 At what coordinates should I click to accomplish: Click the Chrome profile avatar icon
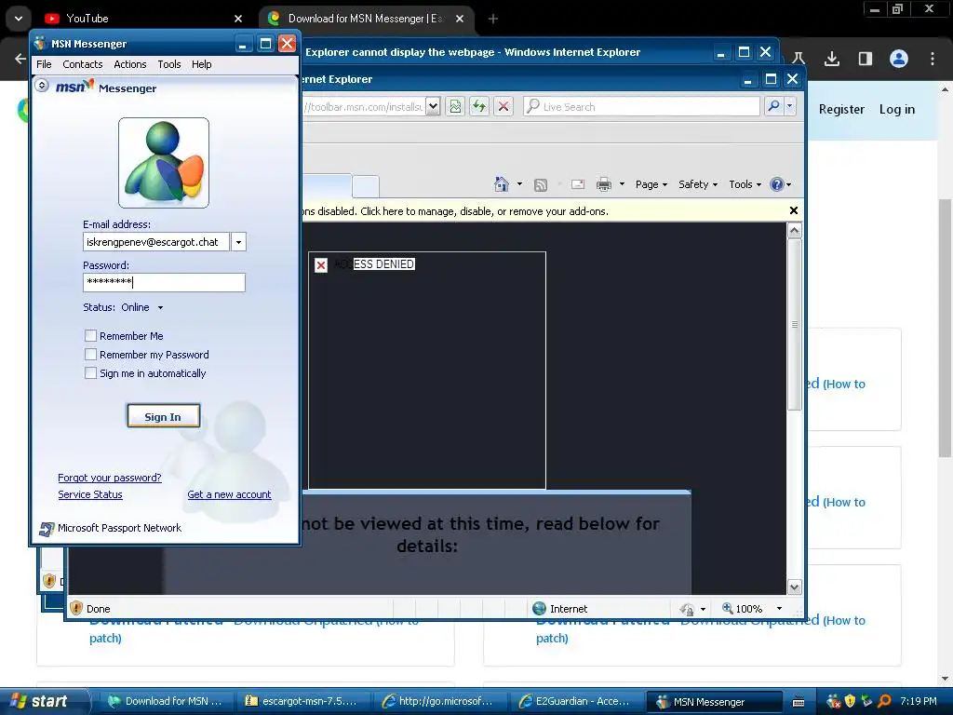point(899,59)
